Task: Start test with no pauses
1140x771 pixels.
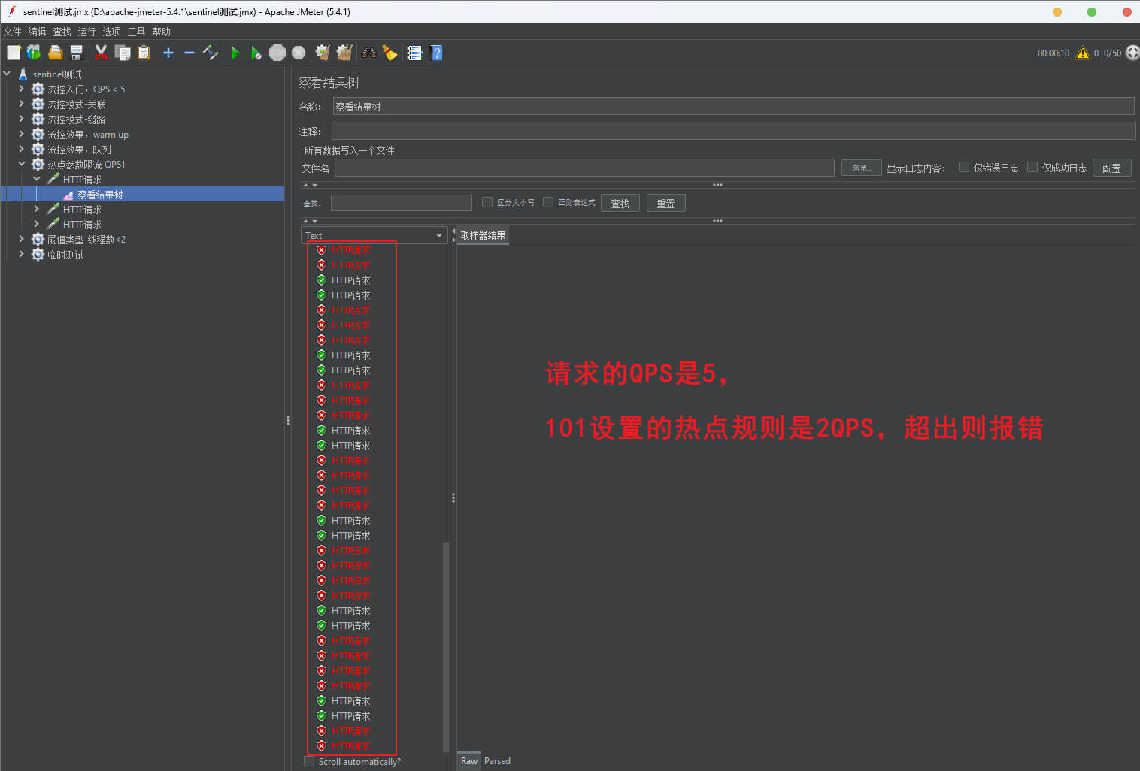Action: tap(256, 53)
